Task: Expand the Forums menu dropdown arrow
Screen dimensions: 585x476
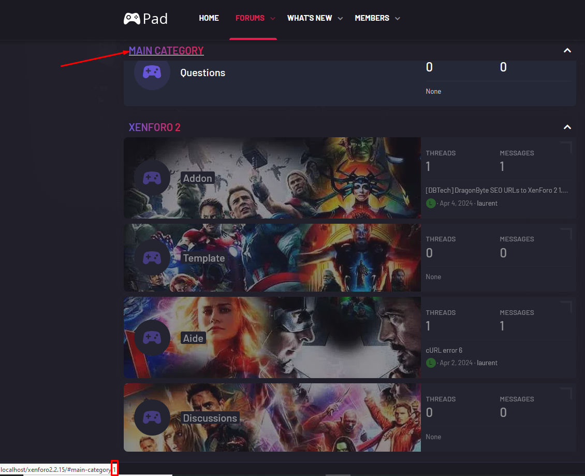Action: [x=273, y=19]
